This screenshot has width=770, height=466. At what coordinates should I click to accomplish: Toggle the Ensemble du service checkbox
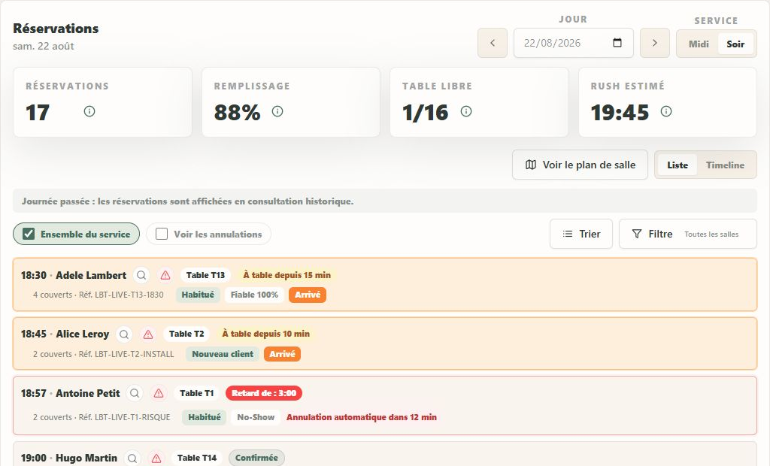[x=29, y=234]
